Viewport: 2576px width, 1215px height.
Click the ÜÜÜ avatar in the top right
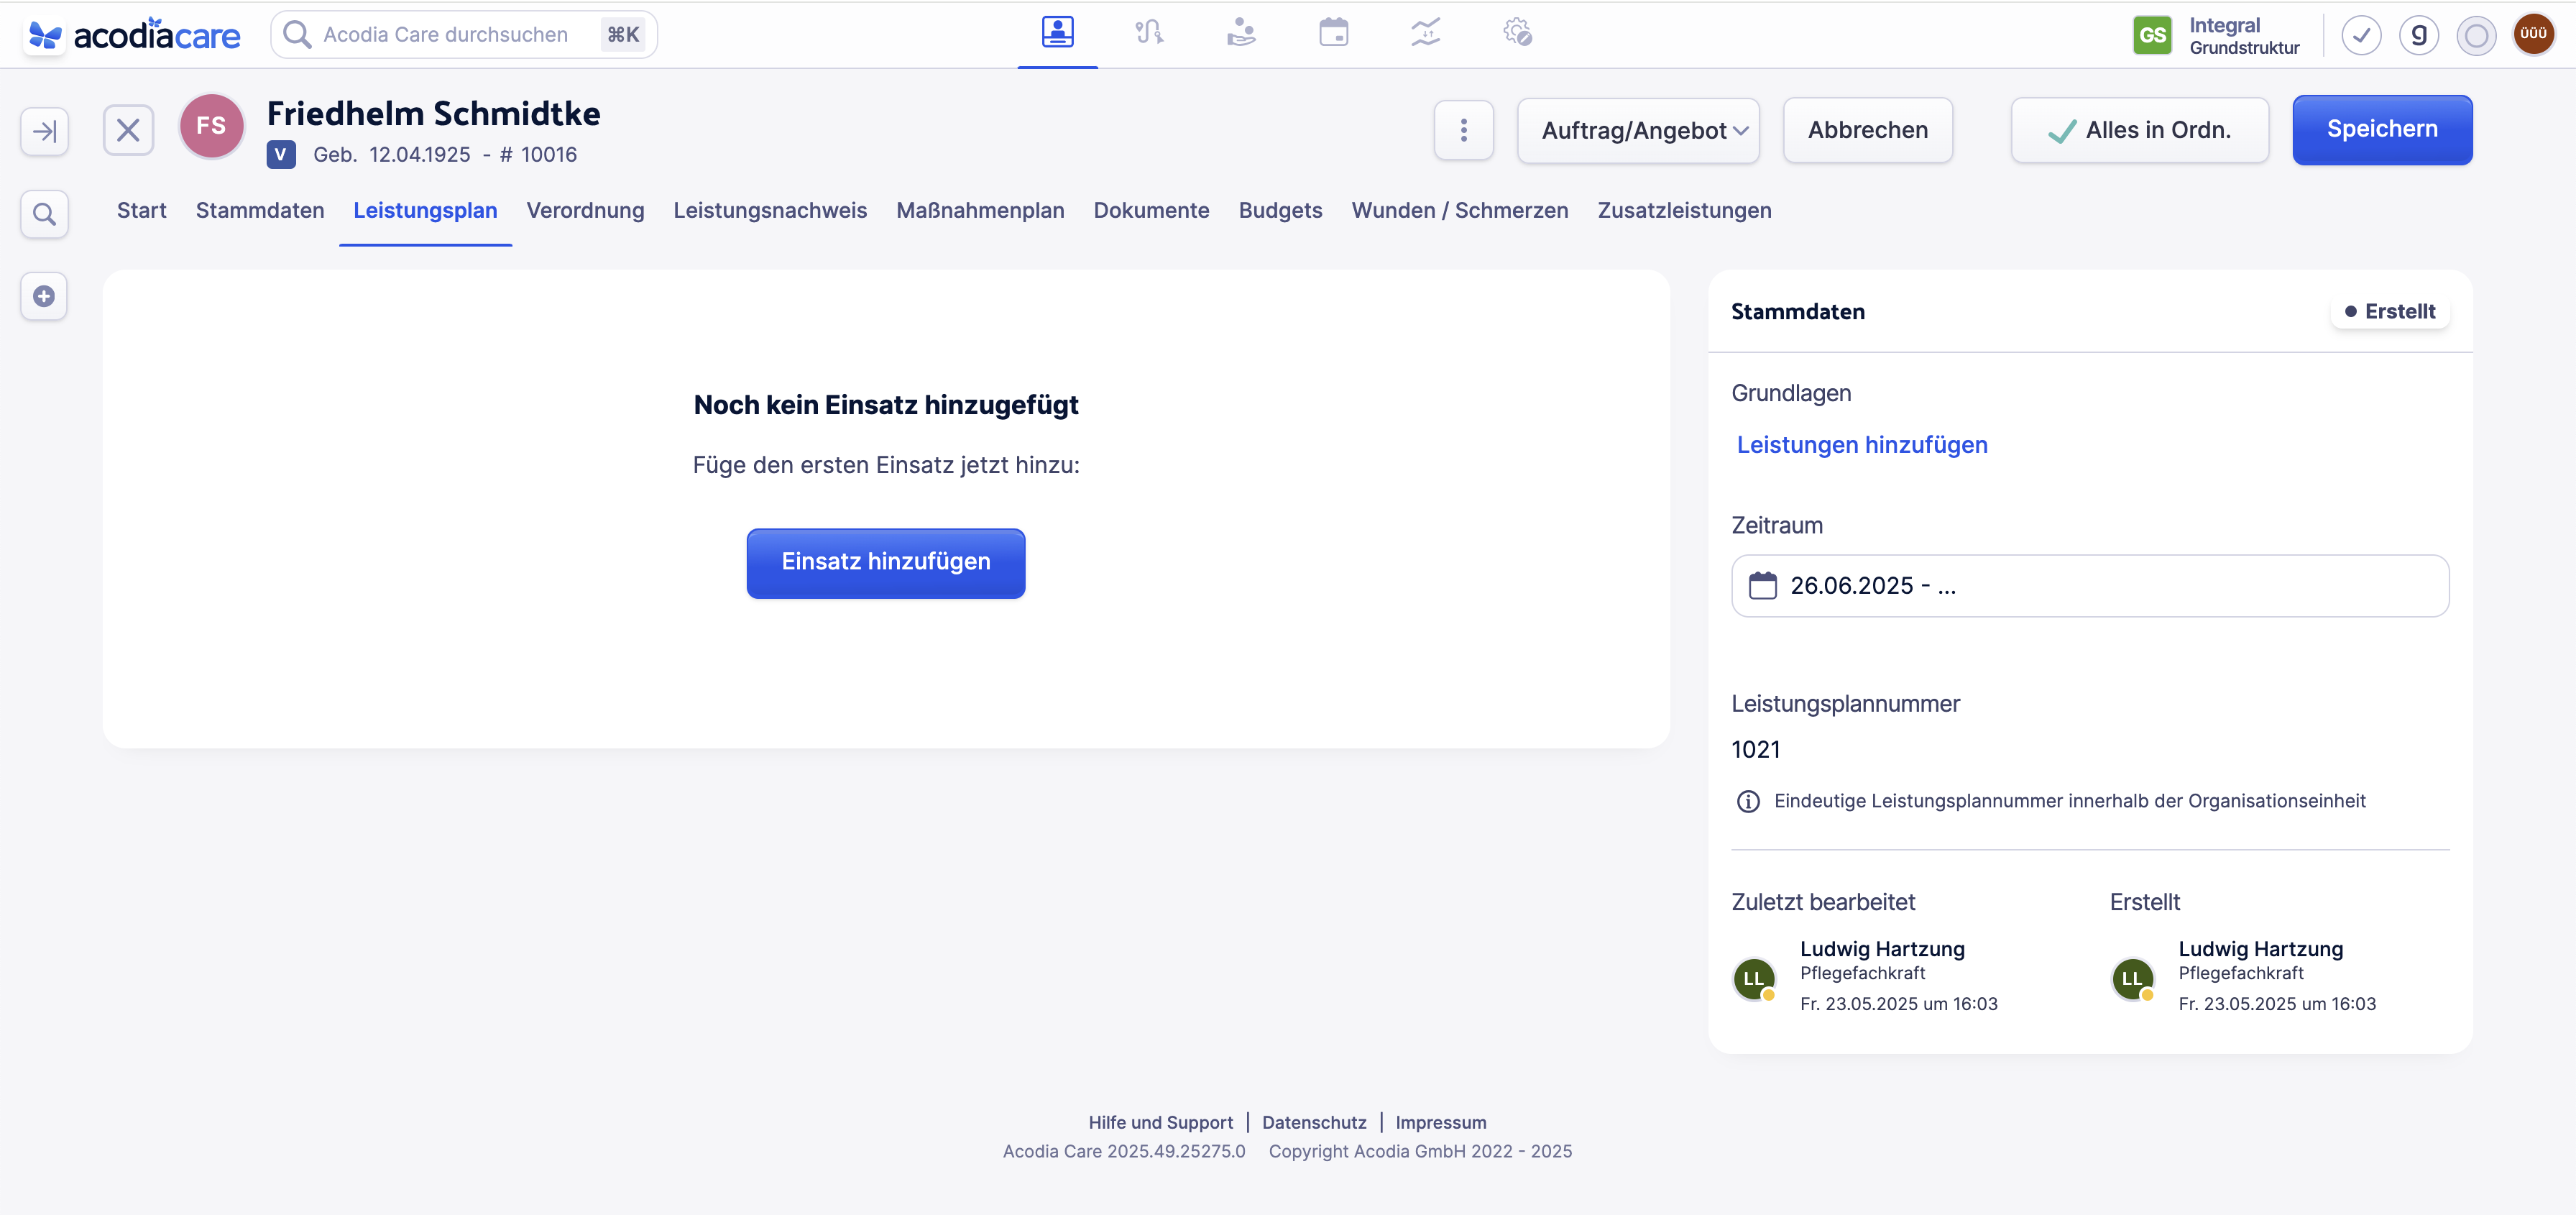coord(2534,33)
